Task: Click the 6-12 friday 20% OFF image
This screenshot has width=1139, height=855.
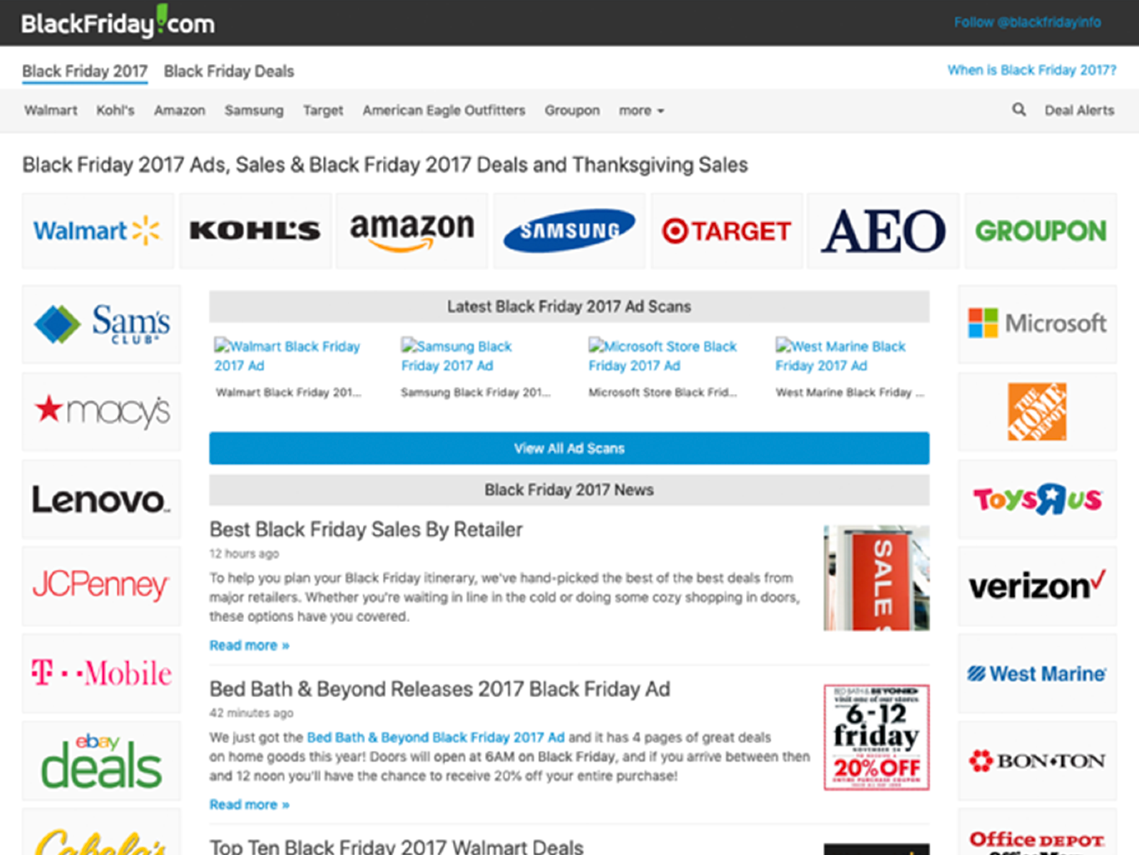Action: point(876,737)
